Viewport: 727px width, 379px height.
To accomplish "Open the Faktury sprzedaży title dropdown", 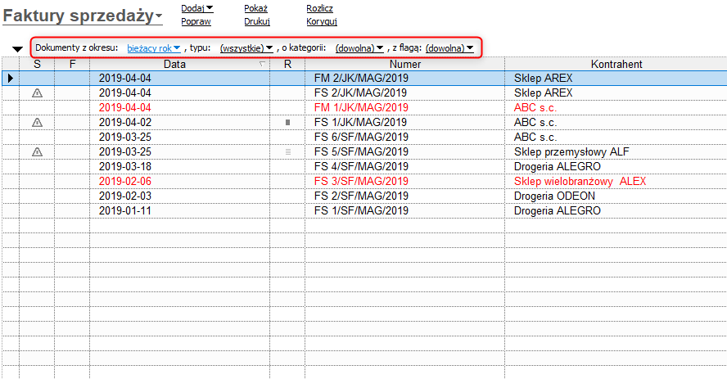I will click(83, 16).
